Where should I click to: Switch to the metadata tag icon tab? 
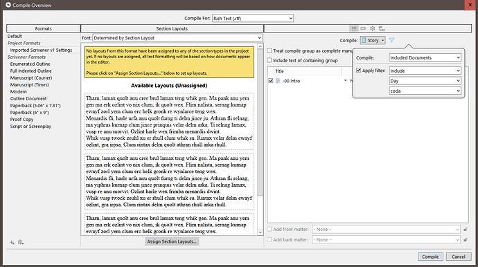click(x=363, y=28)
